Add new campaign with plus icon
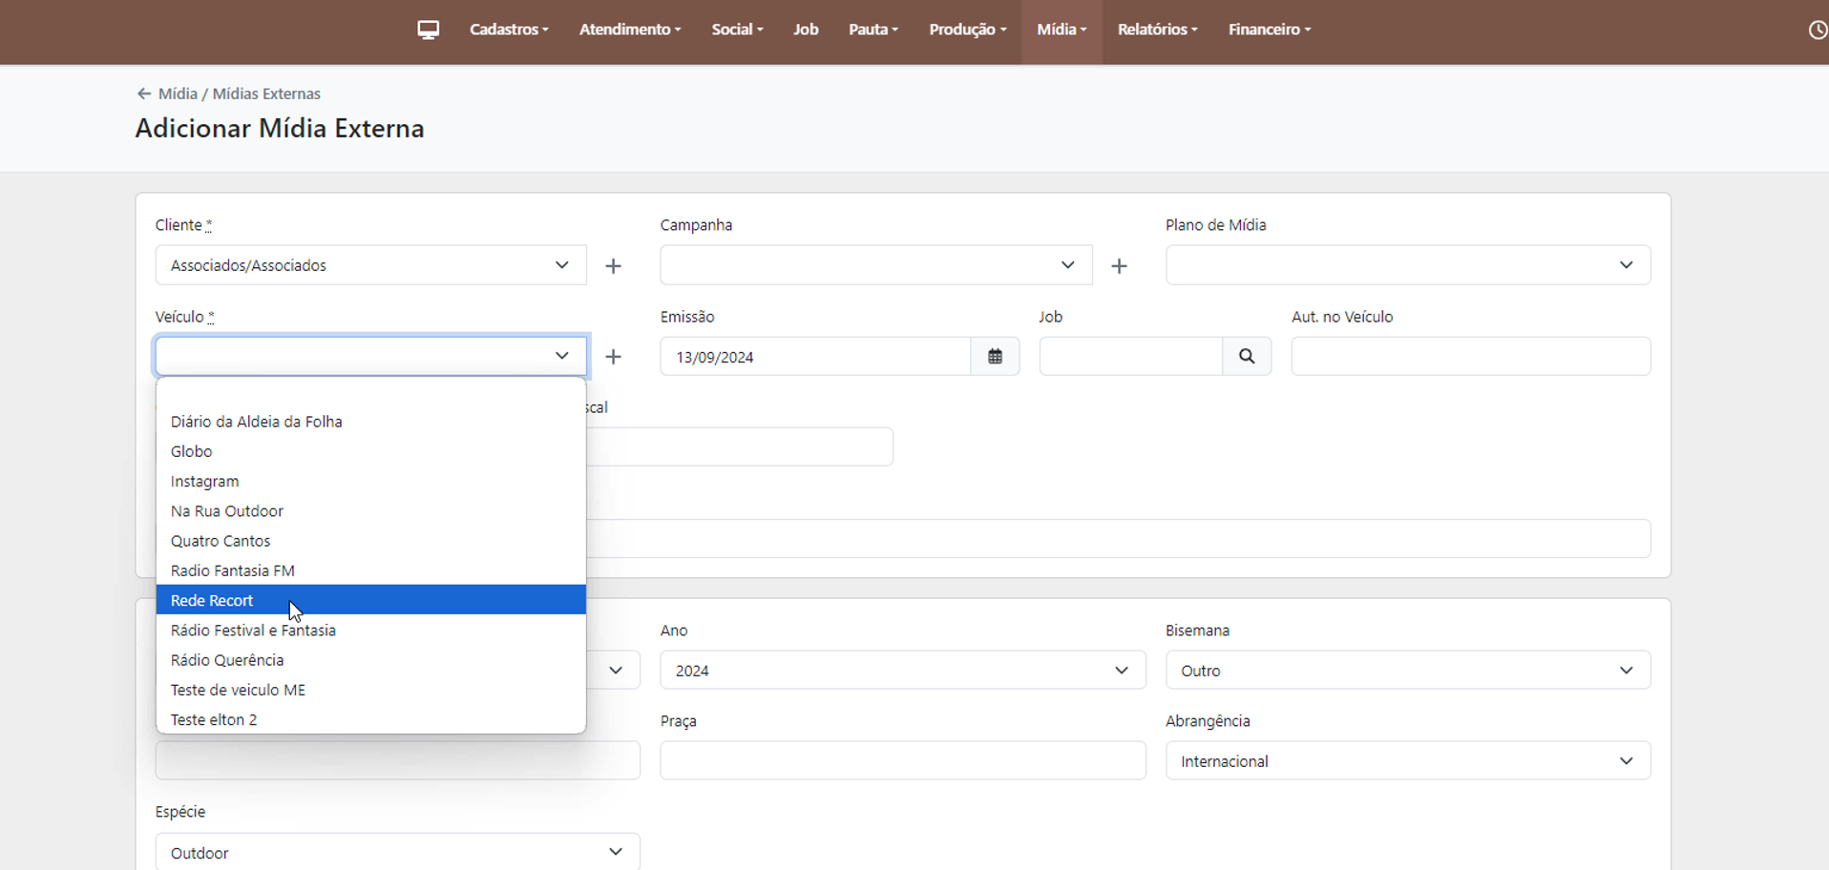The width and height of the screenshot is (1829, 870). tap(1119, 266)
